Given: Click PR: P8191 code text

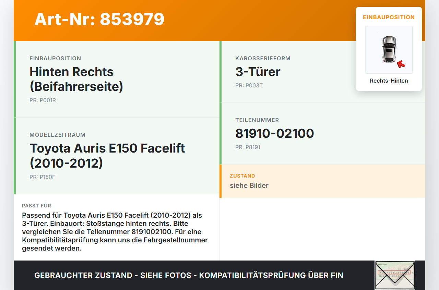Looking at the screenshot, I should click(248, 147).
